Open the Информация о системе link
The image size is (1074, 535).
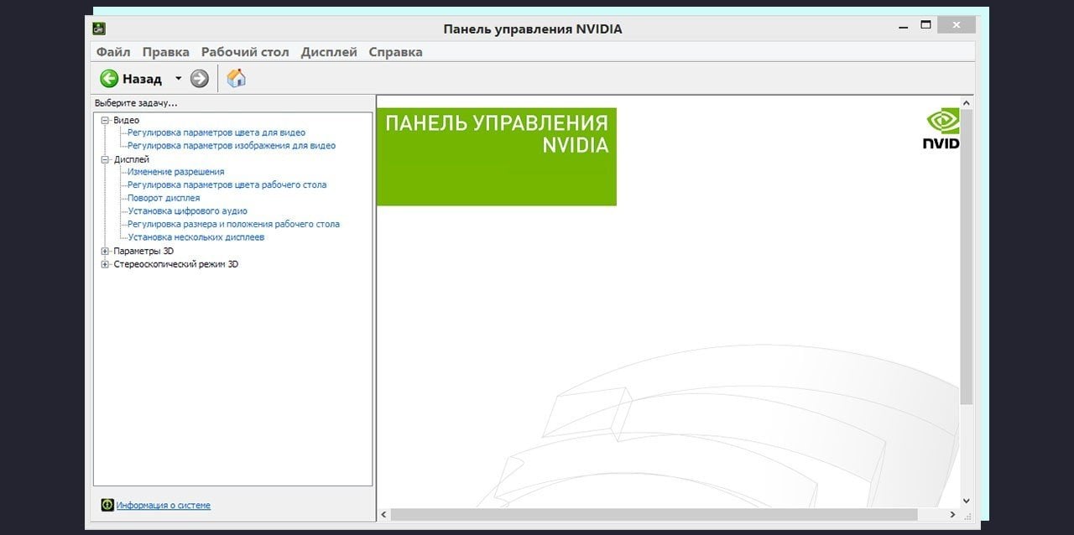[164, 506]
